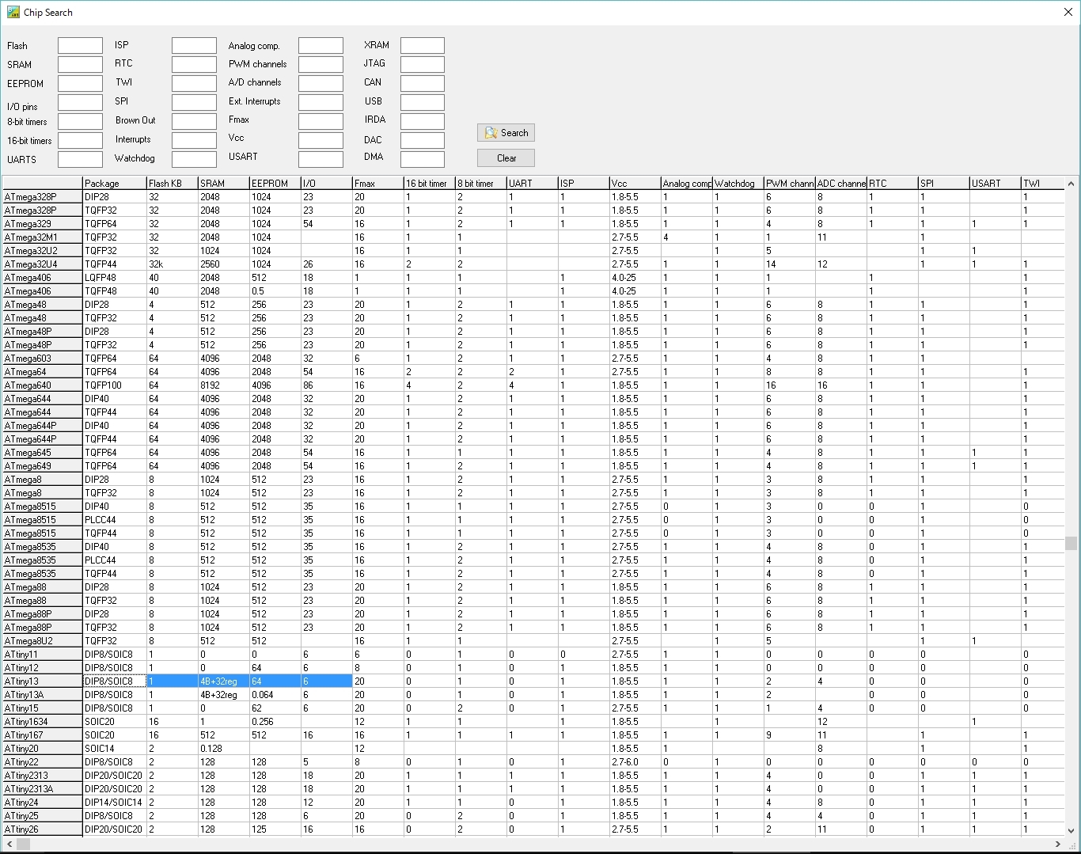Click horizontal scrollbar left arrow
This screenshot has height=854, width=1081.
pyautogui.click(x=9, y=845)
